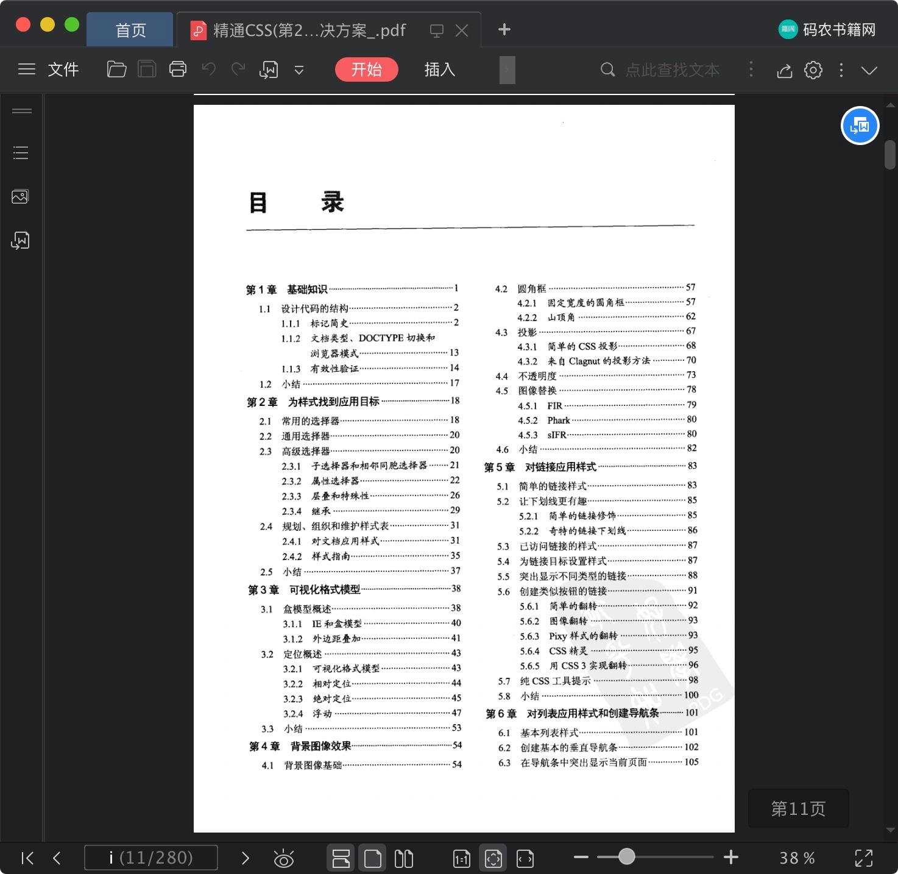Toggle eye protection mode icon
The image size is (898, 874).
pos(283,858)
